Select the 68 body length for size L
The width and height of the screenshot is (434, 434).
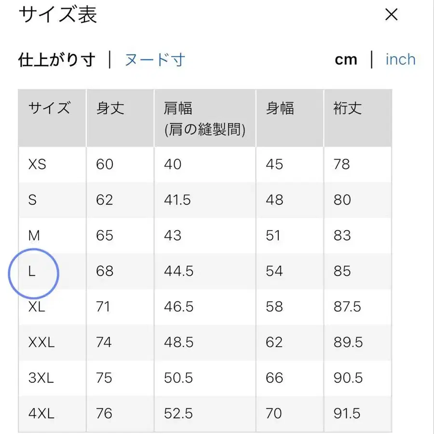pyautogui.click(x=104, y=271)
